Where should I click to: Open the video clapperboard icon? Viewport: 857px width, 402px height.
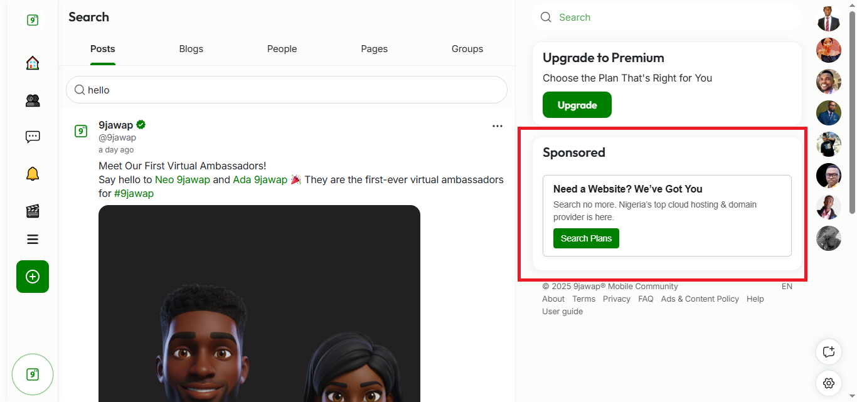coord(33,211)
